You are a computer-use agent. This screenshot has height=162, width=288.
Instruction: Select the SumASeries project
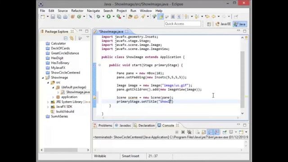click(x=59, y=117)
